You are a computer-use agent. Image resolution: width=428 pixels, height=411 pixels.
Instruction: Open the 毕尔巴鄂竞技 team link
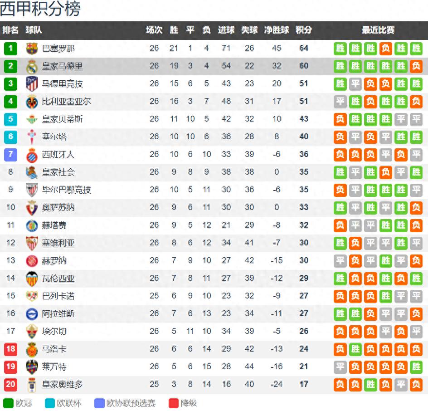[66, 190]
